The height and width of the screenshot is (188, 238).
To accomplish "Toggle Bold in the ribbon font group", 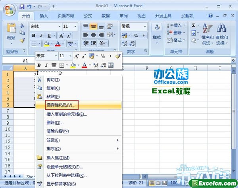I will click(34, 36).
